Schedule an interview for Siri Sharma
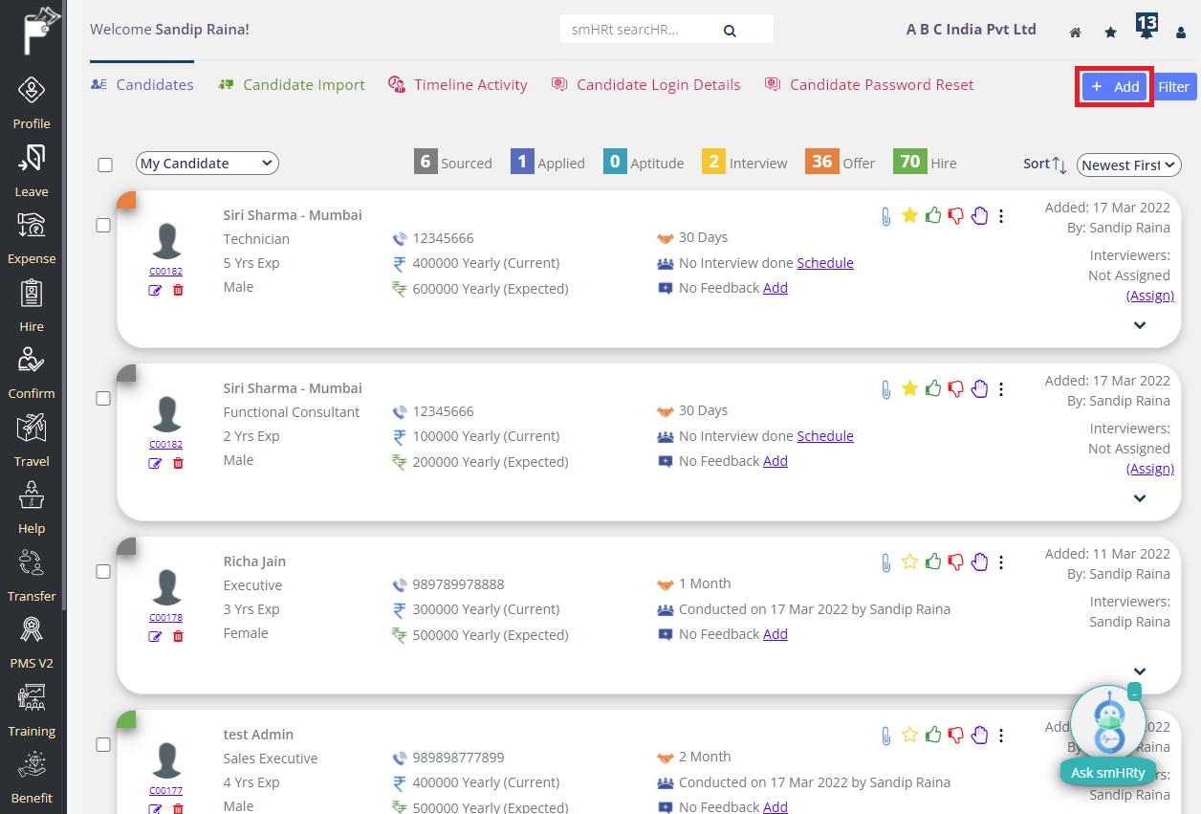Image resolution: width=1201 pixels, height=814 pixels. [824, 262]
